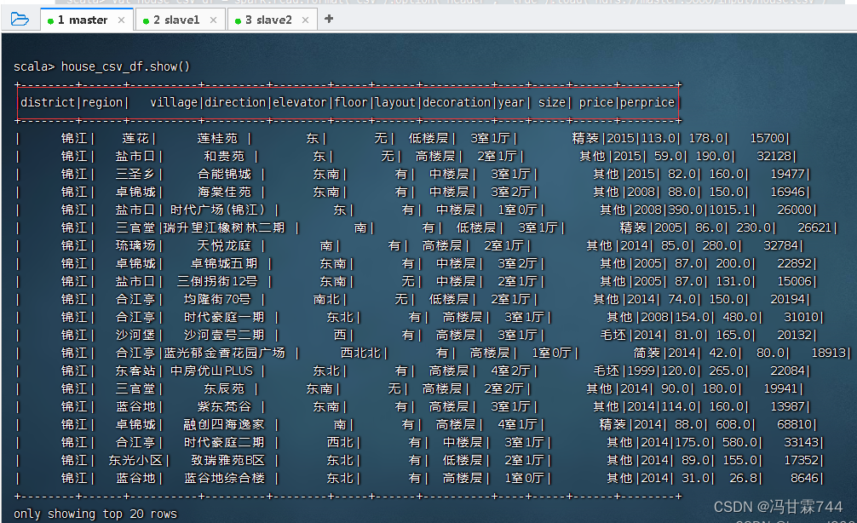Select the 1 master tab
The height and width of the screenshot is (523, 857).
[x=83, y=19]
